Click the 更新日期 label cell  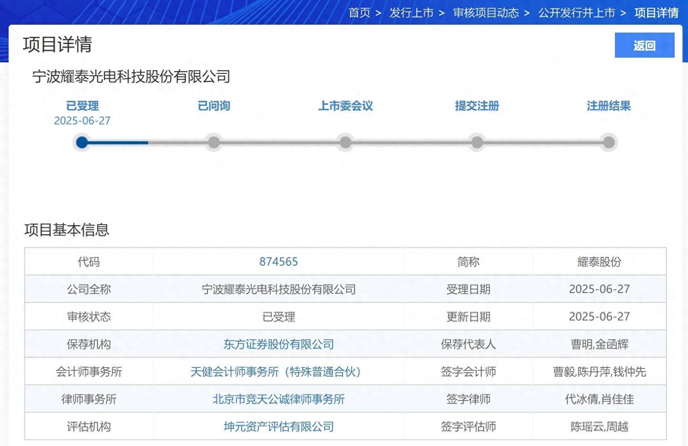coord(468,317)
